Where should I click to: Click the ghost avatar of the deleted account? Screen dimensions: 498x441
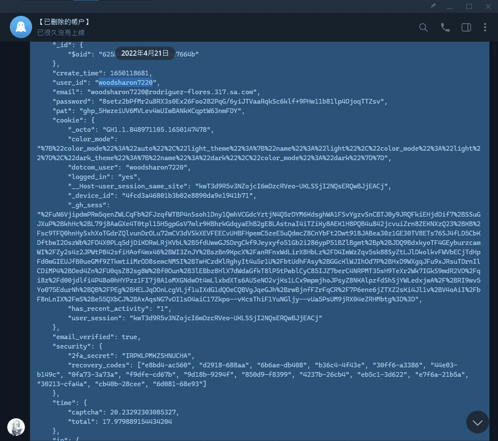tap(21, 27)
